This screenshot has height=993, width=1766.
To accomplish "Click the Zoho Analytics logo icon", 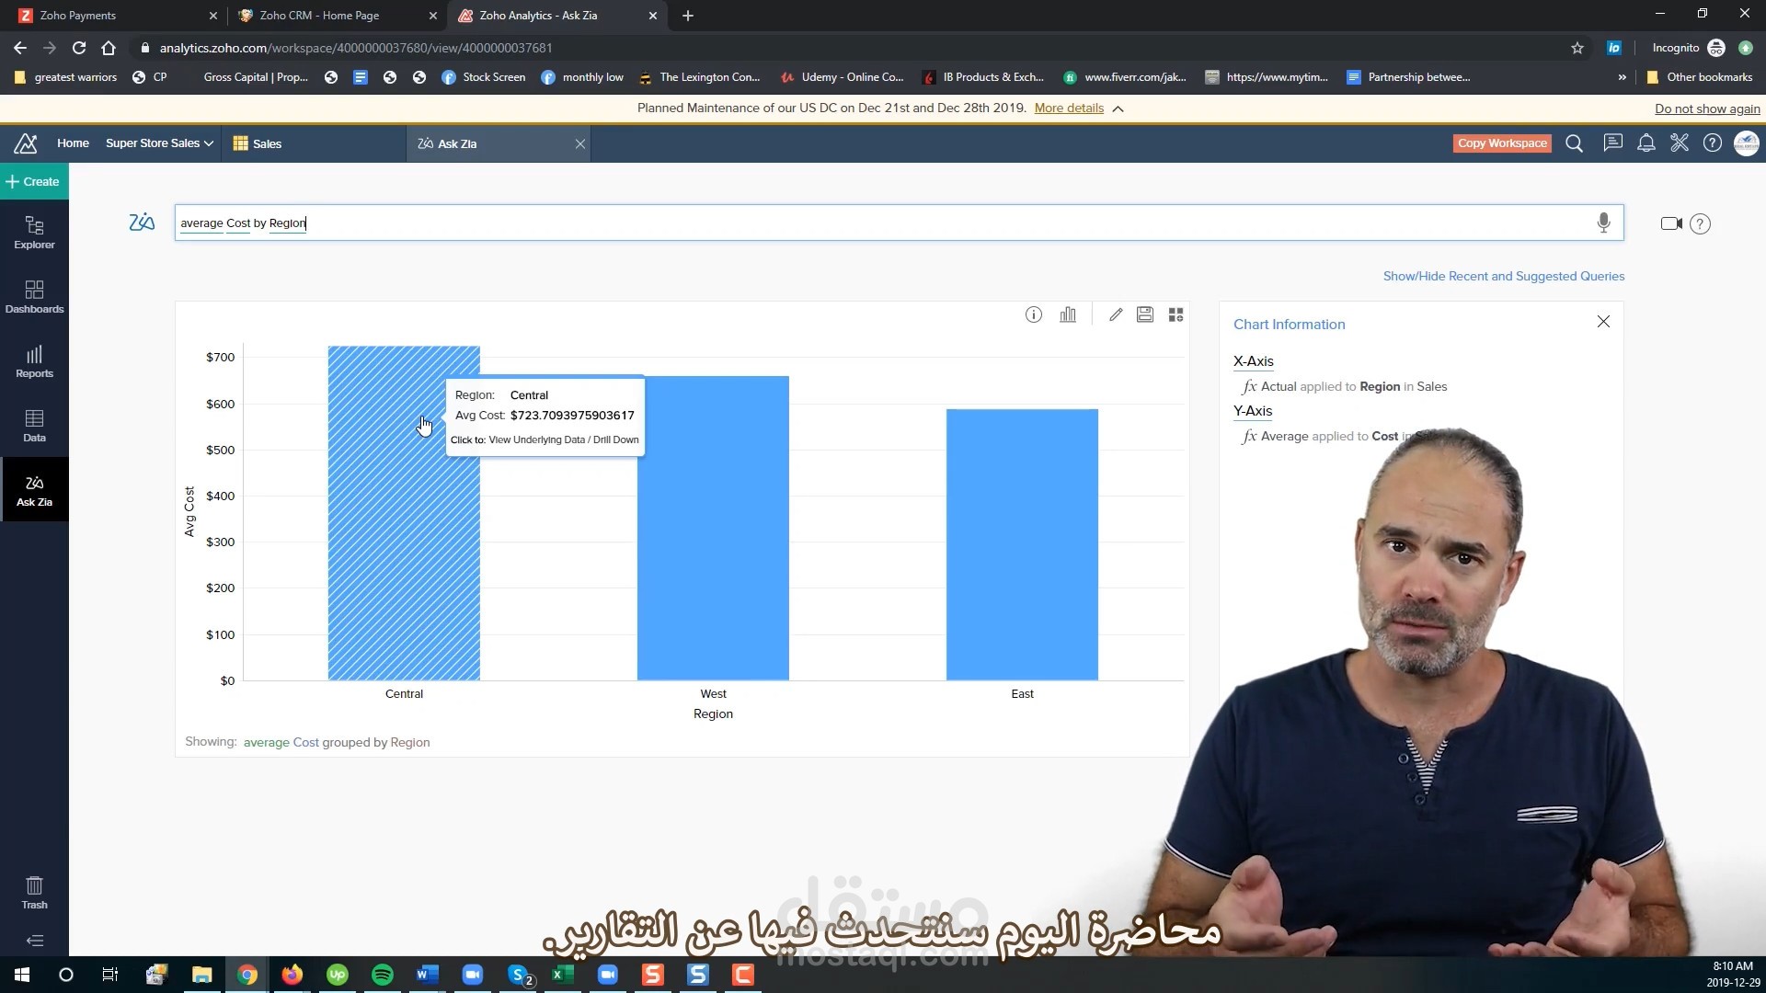I will tap(26, 143).
